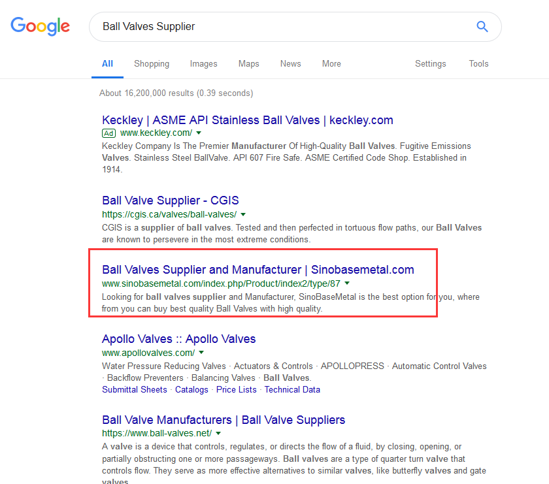Image resolution: width=549 pixels, height=484 pixels.
Task: Open the search Tools options
Action: click(478, 64)
